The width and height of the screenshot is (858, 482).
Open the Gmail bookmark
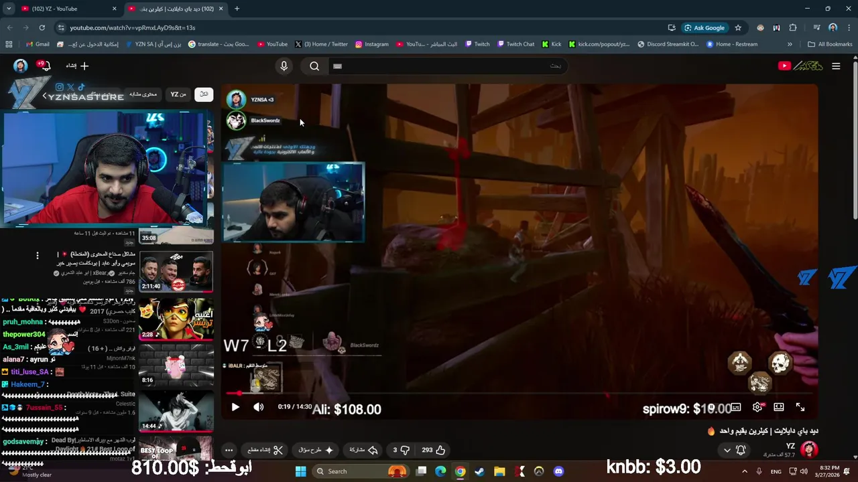[x=38, y=44]
